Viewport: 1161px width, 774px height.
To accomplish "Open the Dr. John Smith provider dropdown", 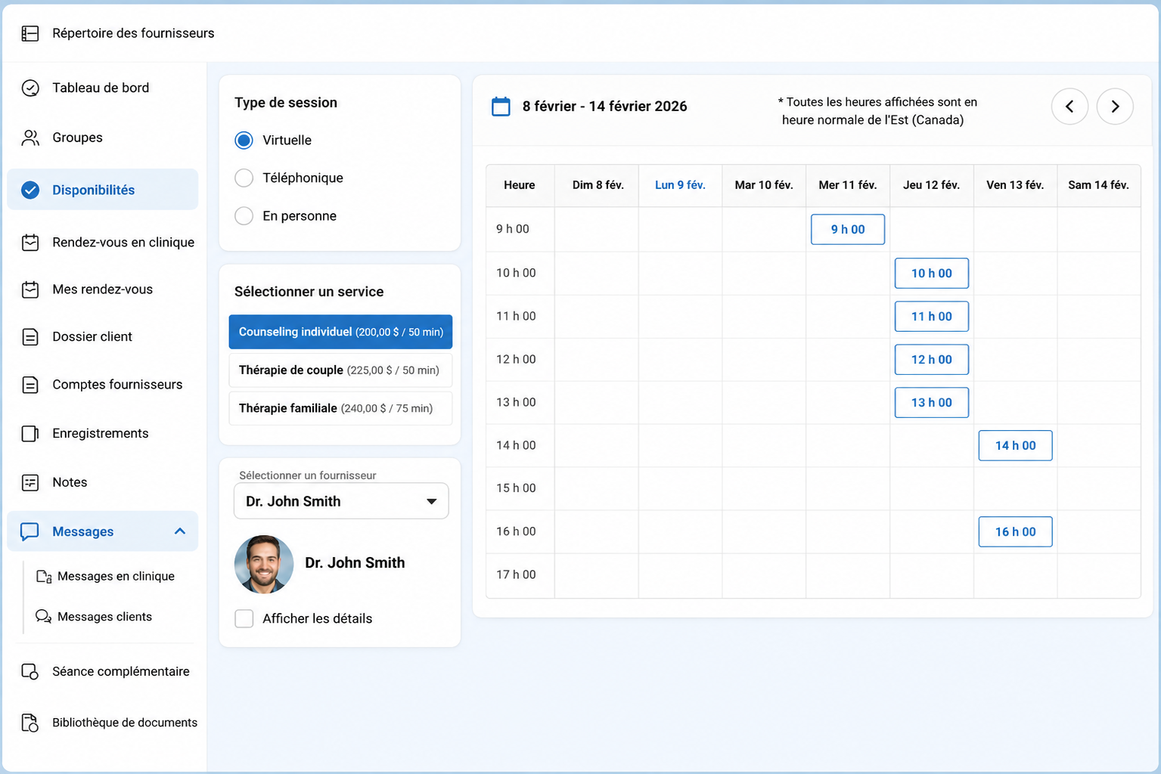I will tap(341, 501).
